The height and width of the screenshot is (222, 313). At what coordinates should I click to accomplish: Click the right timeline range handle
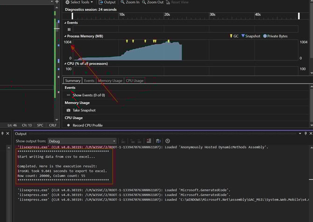pyautogui.click(x=299, y=16)
